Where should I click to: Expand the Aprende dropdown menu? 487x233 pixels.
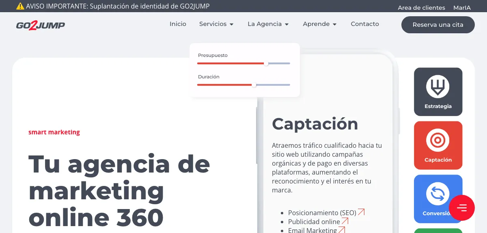(320, 24)
